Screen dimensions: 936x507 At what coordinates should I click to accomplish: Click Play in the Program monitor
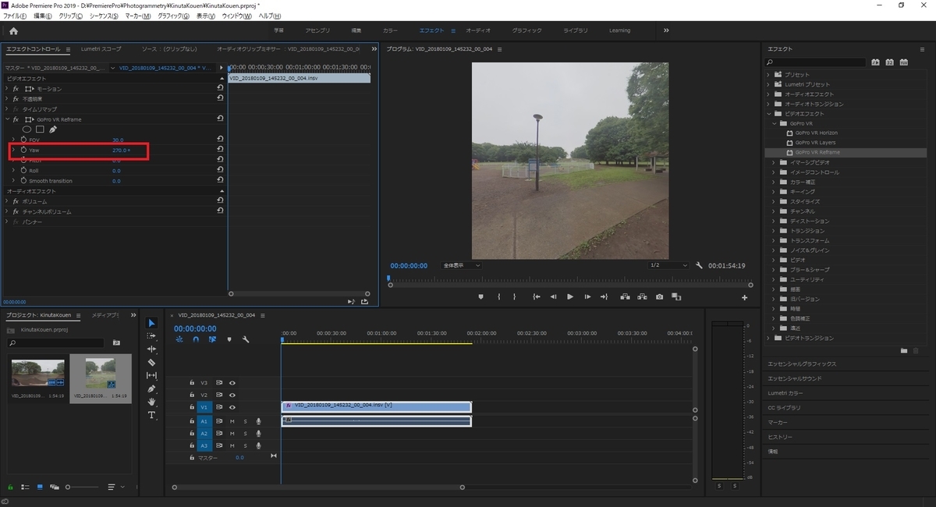(570, 296)
